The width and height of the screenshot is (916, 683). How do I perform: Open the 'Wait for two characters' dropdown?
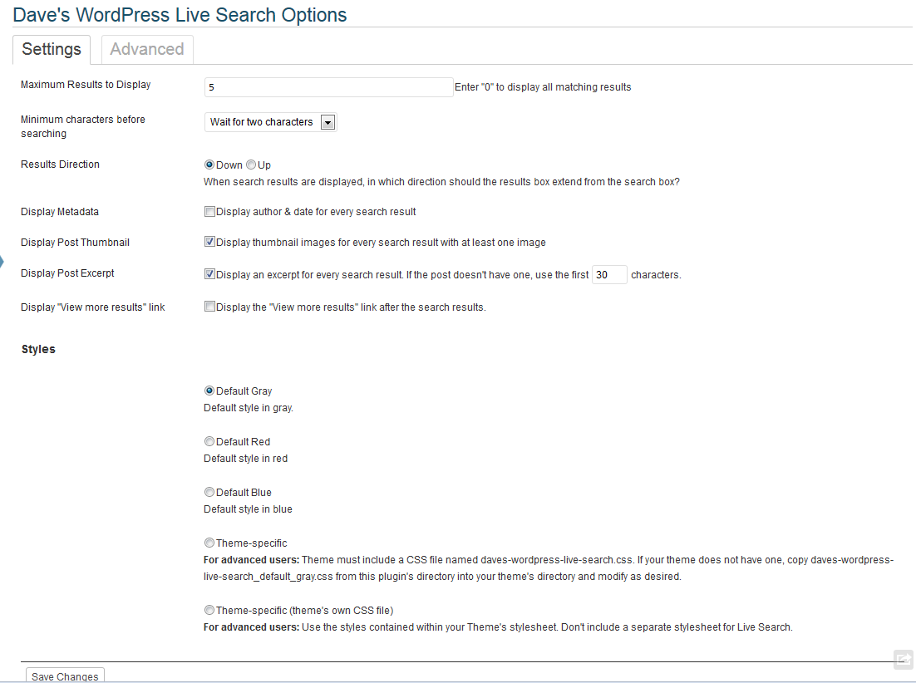[x=270, y=122]
